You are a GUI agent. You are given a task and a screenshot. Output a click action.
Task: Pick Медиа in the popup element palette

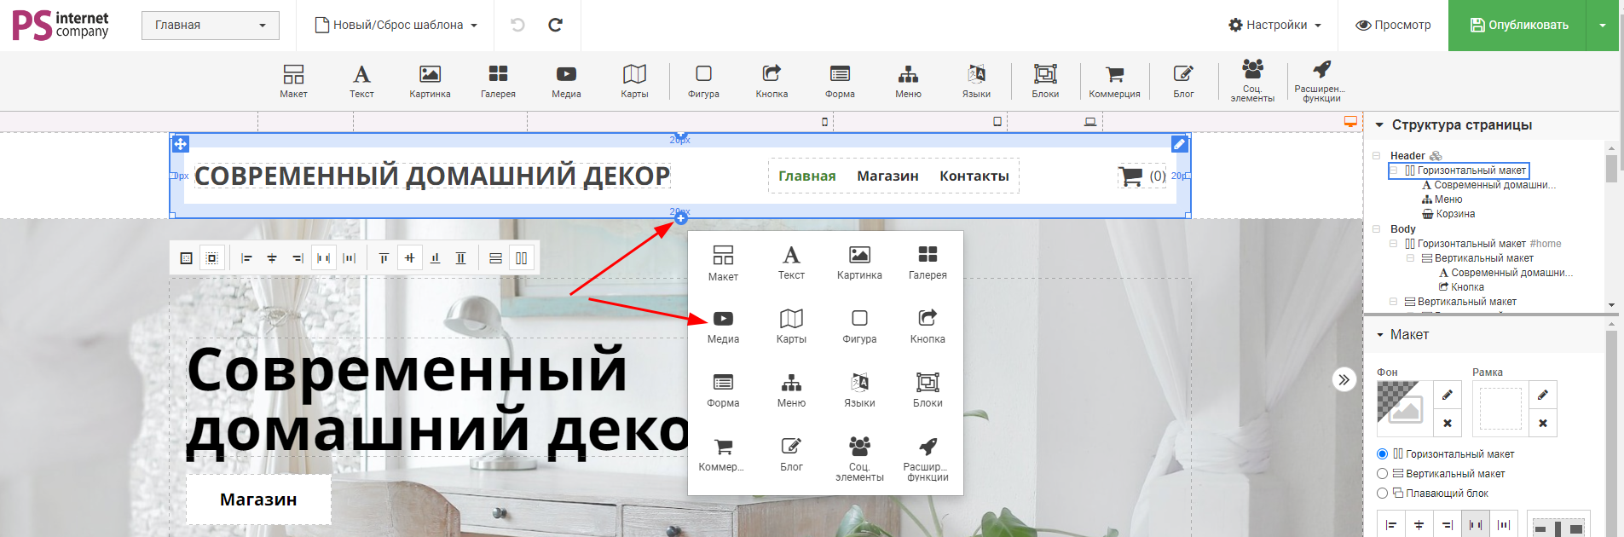(723, 327)
